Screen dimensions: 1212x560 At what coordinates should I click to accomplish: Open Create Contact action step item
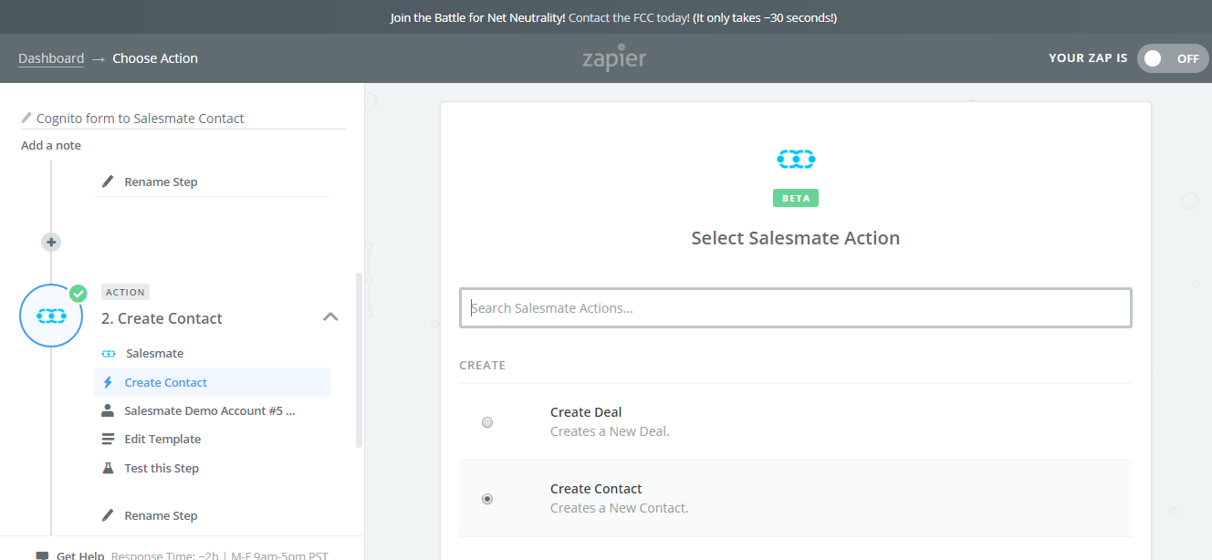(212, 382)
